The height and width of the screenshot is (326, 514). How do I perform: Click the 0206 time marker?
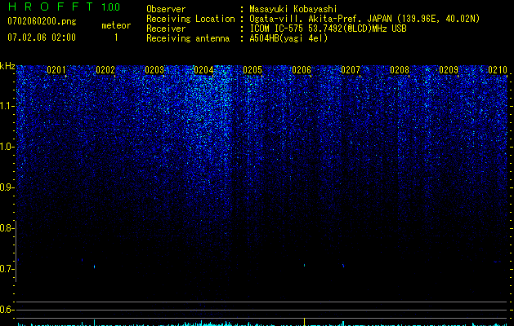(302, 70)
